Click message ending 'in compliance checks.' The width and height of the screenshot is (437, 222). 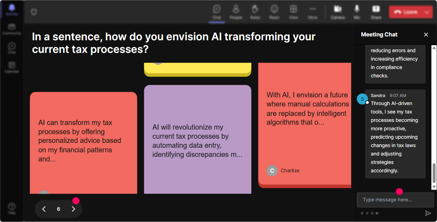395,64
